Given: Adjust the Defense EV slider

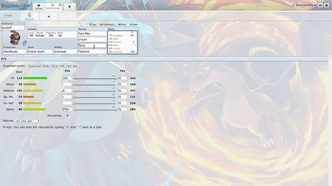Looking at the screenshot, I should click(x=94, y=91).
